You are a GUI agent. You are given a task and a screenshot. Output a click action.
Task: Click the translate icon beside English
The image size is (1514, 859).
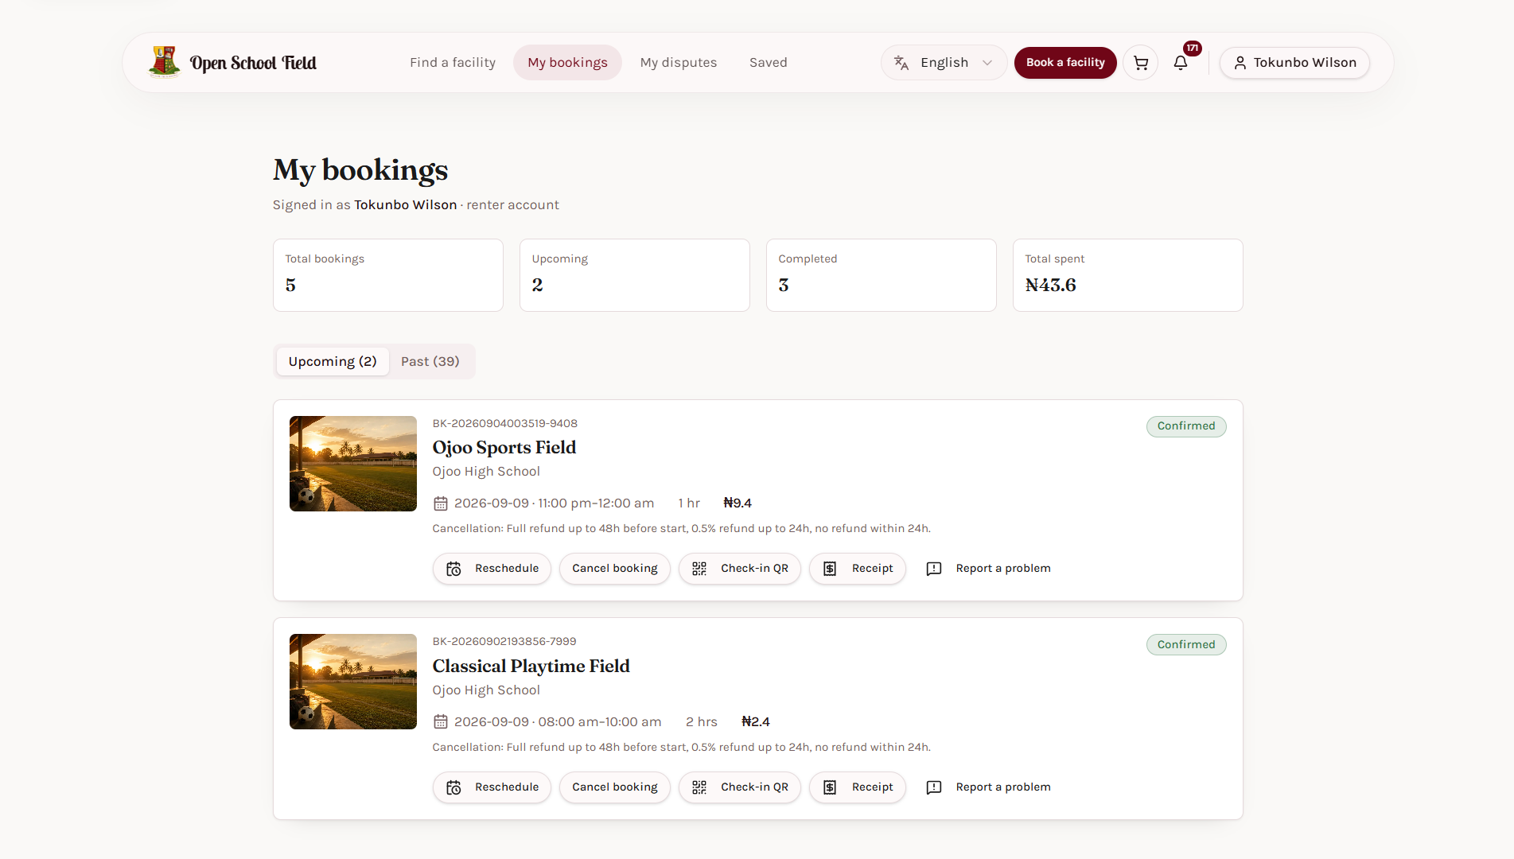(901, 63)
